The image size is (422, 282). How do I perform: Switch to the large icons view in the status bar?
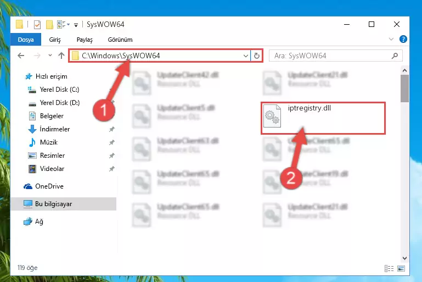click(401, 268)
